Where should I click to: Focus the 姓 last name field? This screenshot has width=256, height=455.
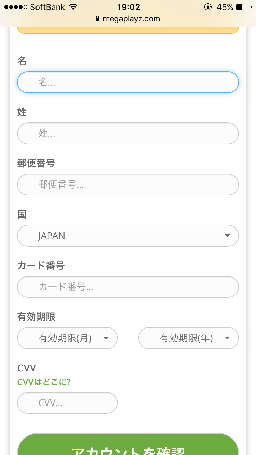[x=128, y=133]
